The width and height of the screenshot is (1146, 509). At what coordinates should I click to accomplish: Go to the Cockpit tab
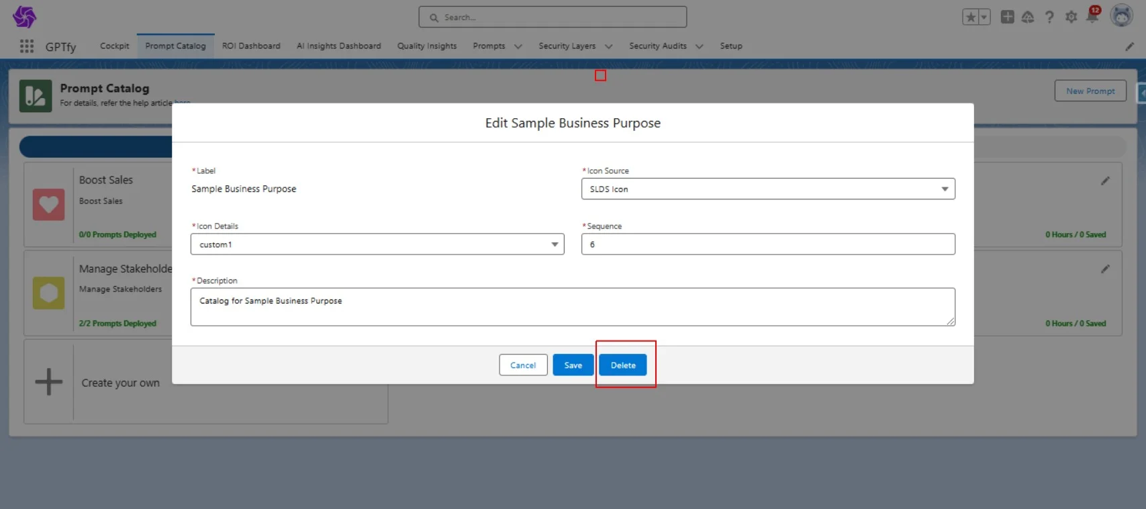tap(114, 46)
